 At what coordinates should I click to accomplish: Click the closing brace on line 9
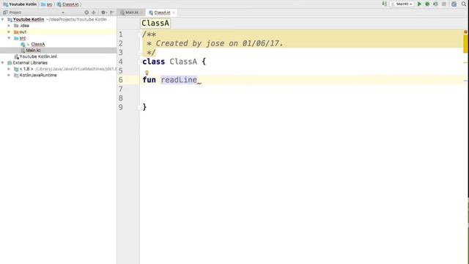(x=144, y=107)
